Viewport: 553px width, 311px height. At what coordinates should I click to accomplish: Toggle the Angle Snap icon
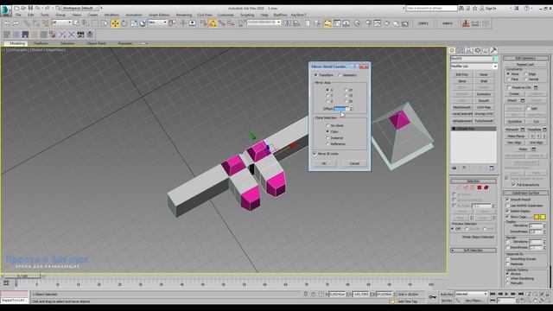pos(213,23)
